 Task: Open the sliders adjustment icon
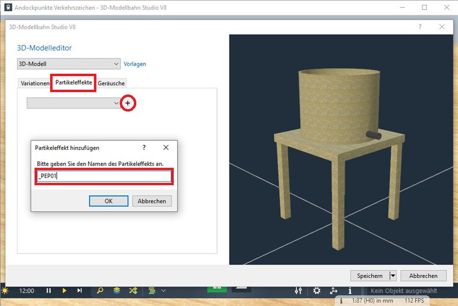298,291
